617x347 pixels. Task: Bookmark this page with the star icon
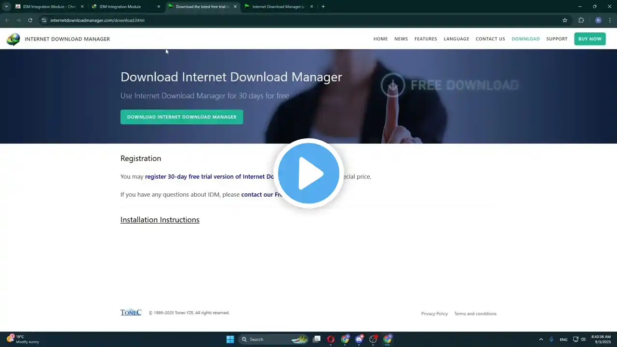pyautogui.click(x=565, y=20)
